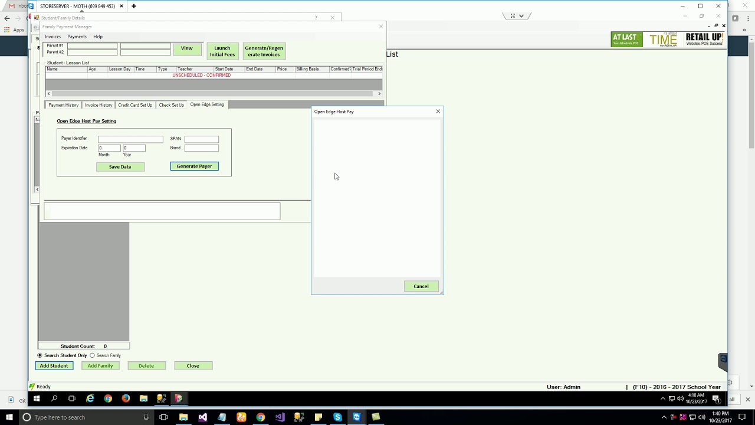Click Launch Initial Fees button
The height and width of the screenshot is (425, 755).
click(x=222, y=51)
